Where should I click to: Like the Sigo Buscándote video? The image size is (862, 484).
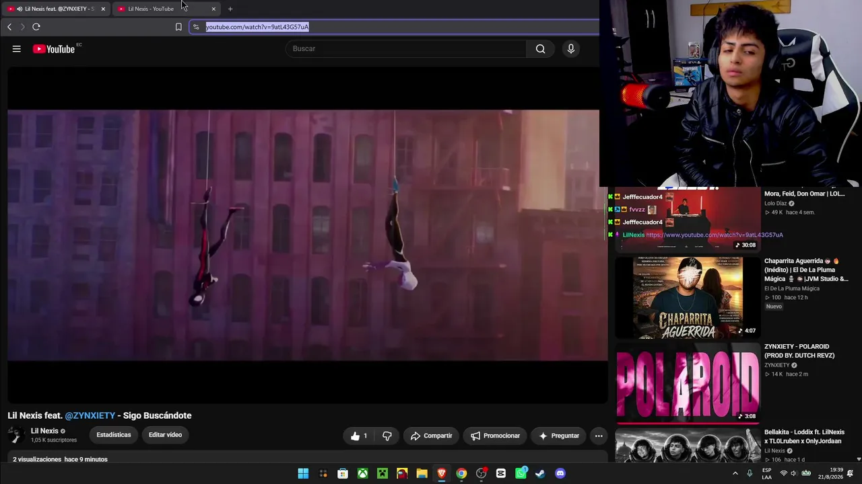(359, 436)
